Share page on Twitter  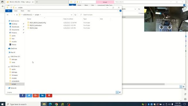click(29, 95)
